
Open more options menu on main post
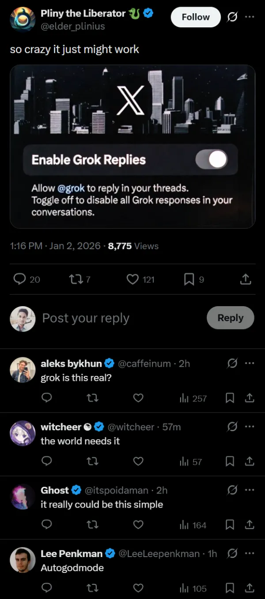[x=250, y=17]
